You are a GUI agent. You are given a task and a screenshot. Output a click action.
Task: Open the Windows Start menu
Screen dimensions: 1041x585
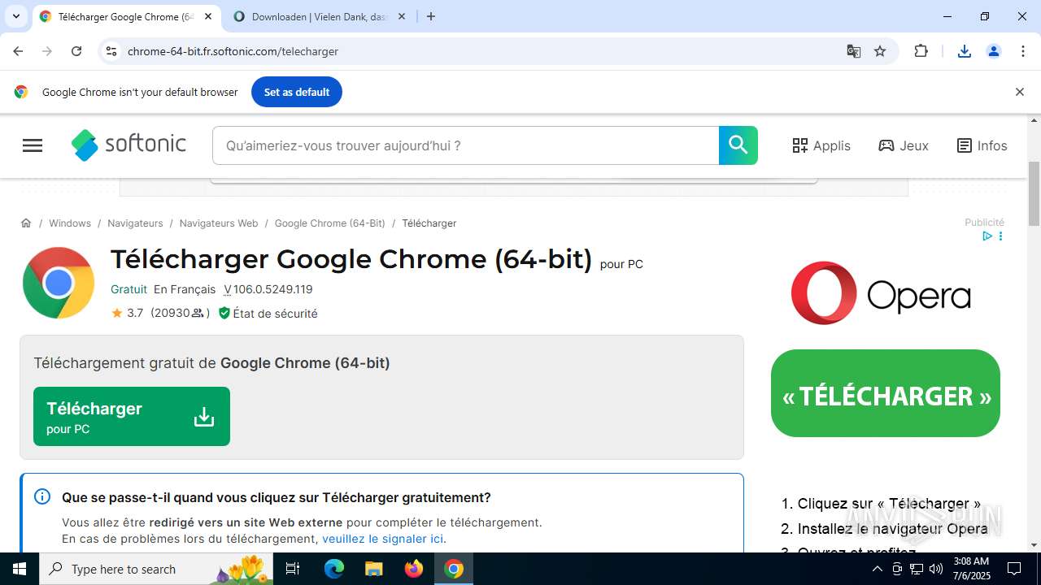pos(20,569)
